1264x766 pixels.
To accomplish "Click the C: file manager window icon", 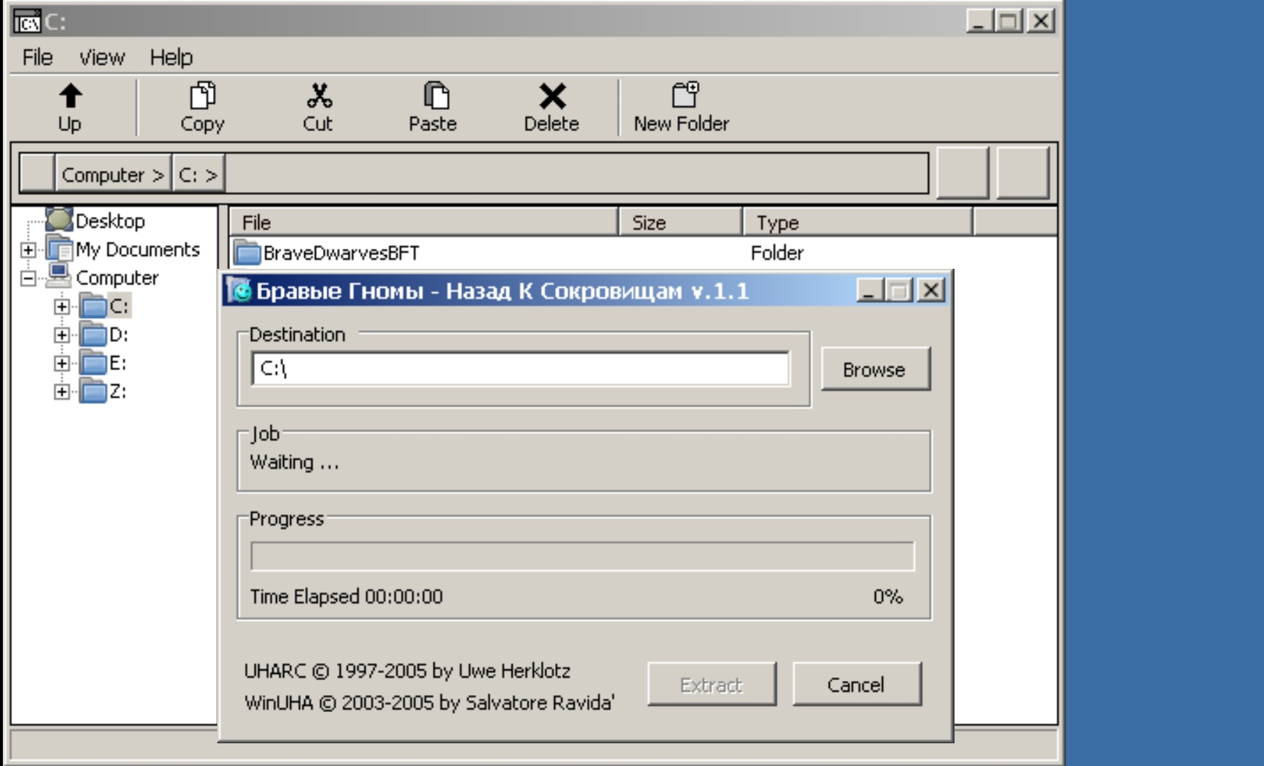I will [28, 22].
